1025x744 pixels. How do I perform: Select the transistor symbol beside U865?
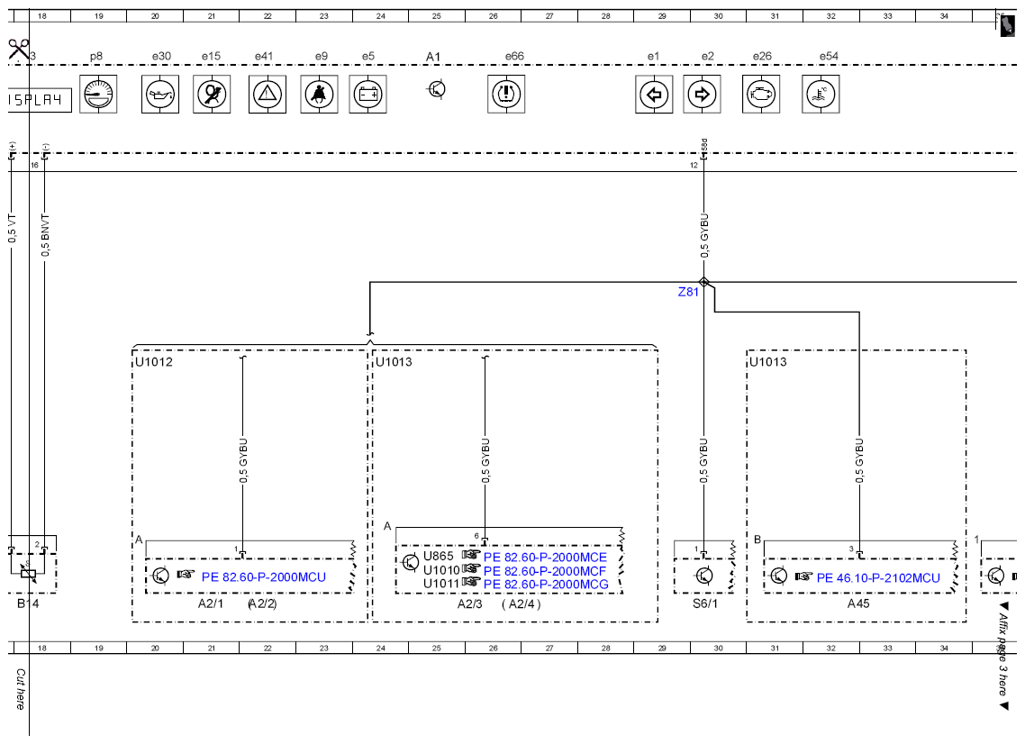point(411,561)
